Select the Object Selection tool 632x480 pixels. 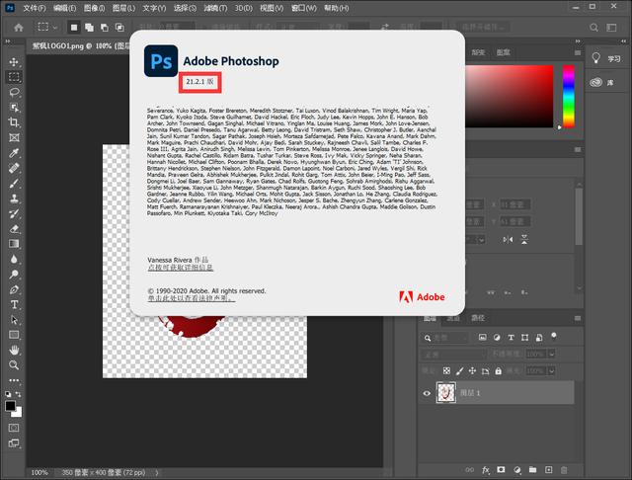[x=14, y=108]
